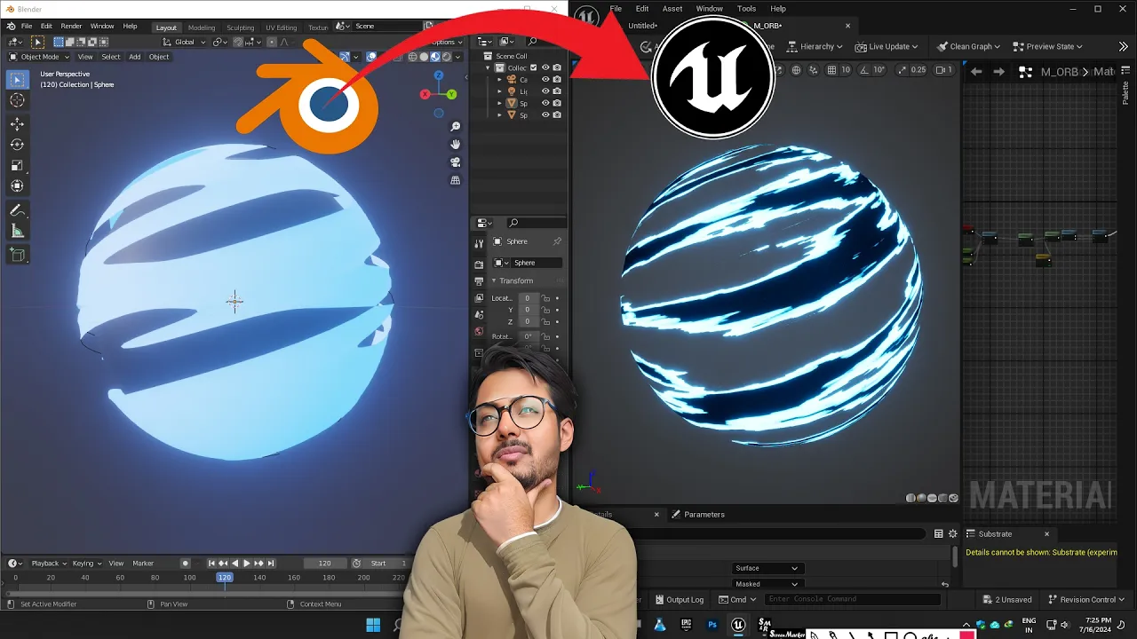
Task: Select the Annotate tool in Blender
Action: pos(17,210)
